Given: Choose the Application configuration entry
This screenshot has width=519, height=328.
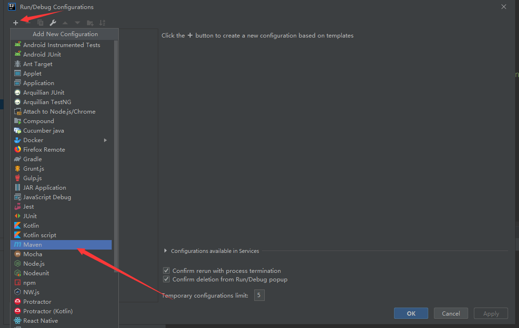Looking at the screenshot, I should [61, 83].
